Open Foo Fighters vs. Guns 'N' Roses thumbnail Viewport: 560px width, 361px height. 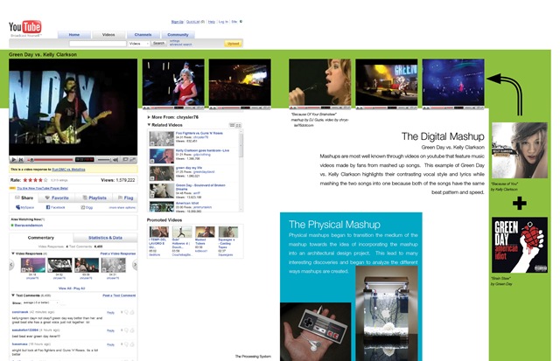coord(161,138)
